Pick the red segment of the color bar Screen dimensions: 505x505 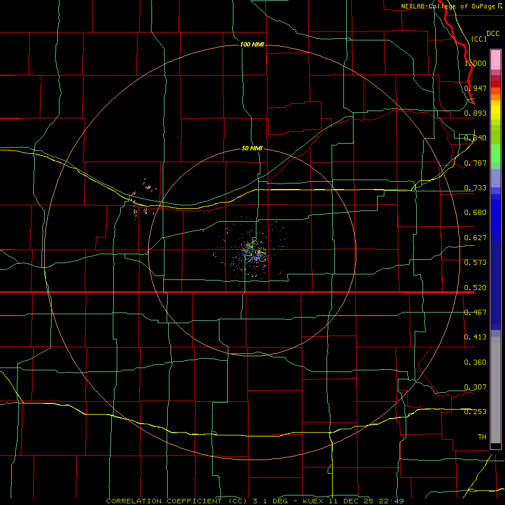tap(495, 84)
